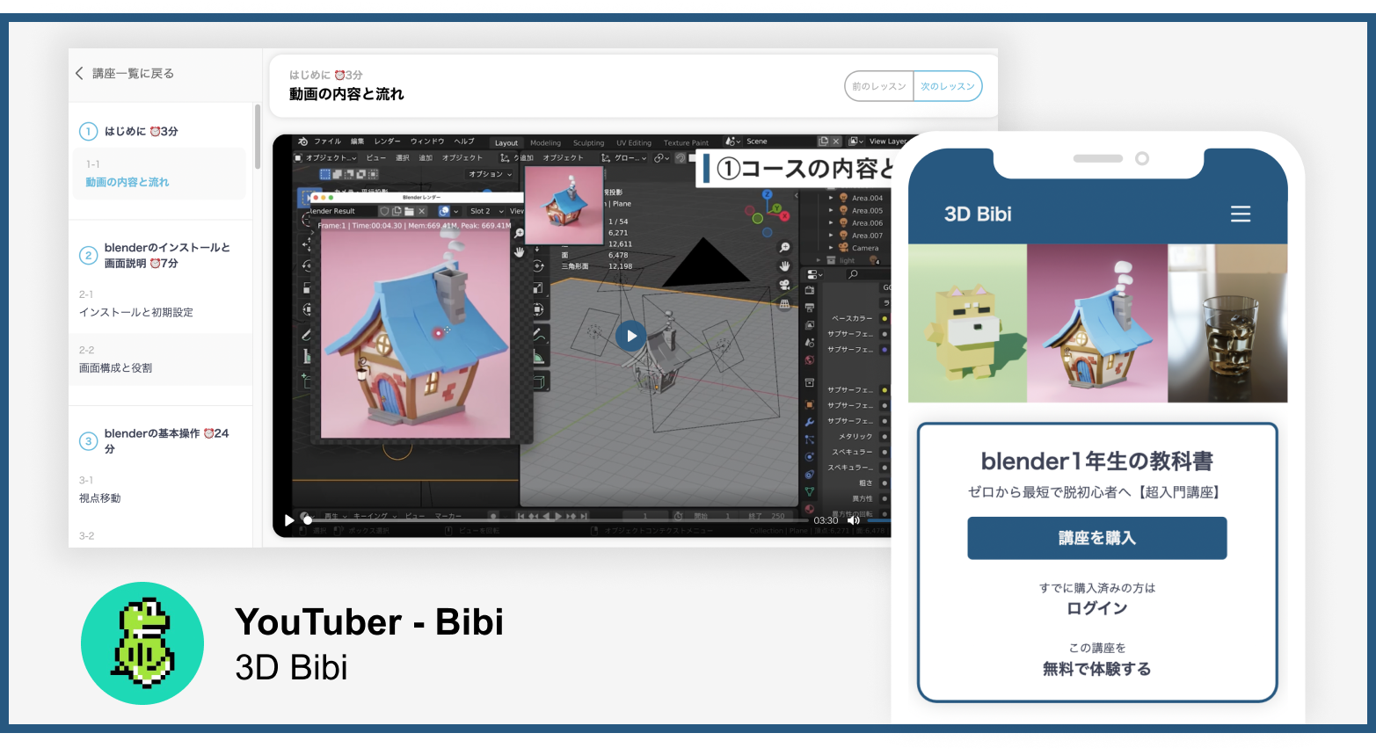Click the whiskey glass thumbnail on phone
Viewport: 1376px width, 755px height.
[1227, 323]
